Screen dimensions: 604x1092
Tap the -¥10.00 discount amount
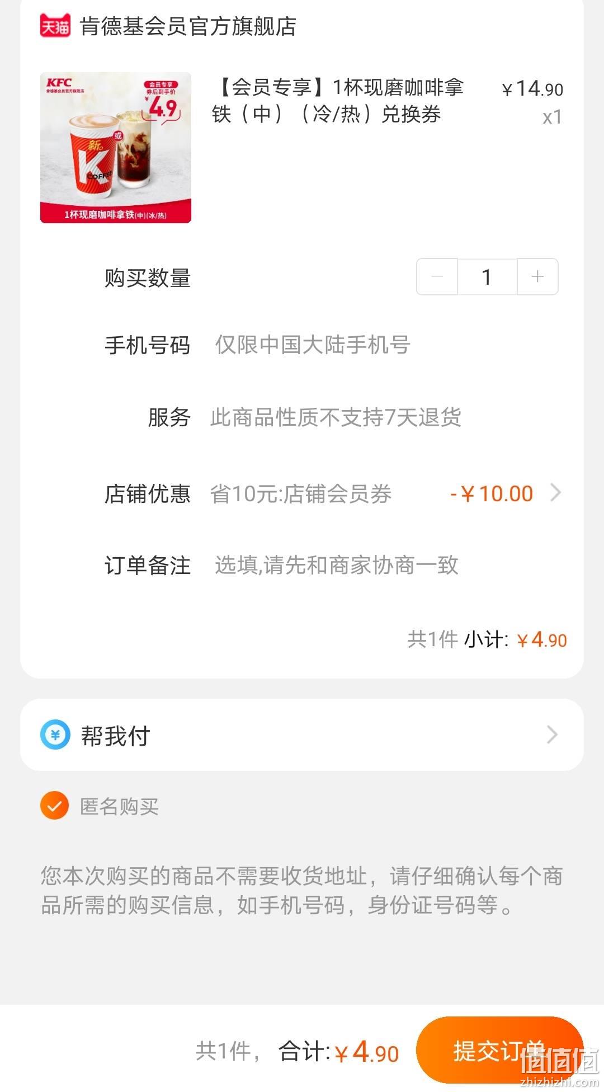point(492,493)
